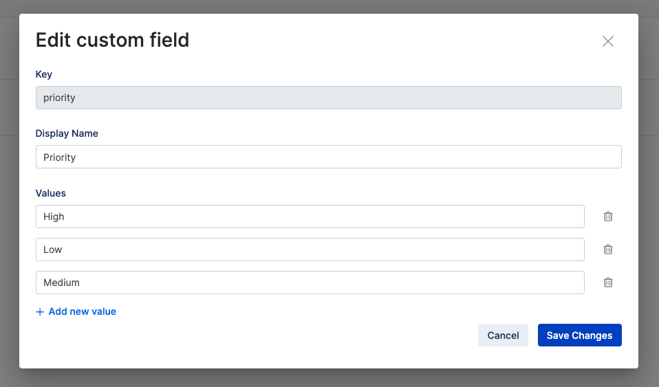
Task: Click the greyed "priority" key text
Action: click(60, 98)
